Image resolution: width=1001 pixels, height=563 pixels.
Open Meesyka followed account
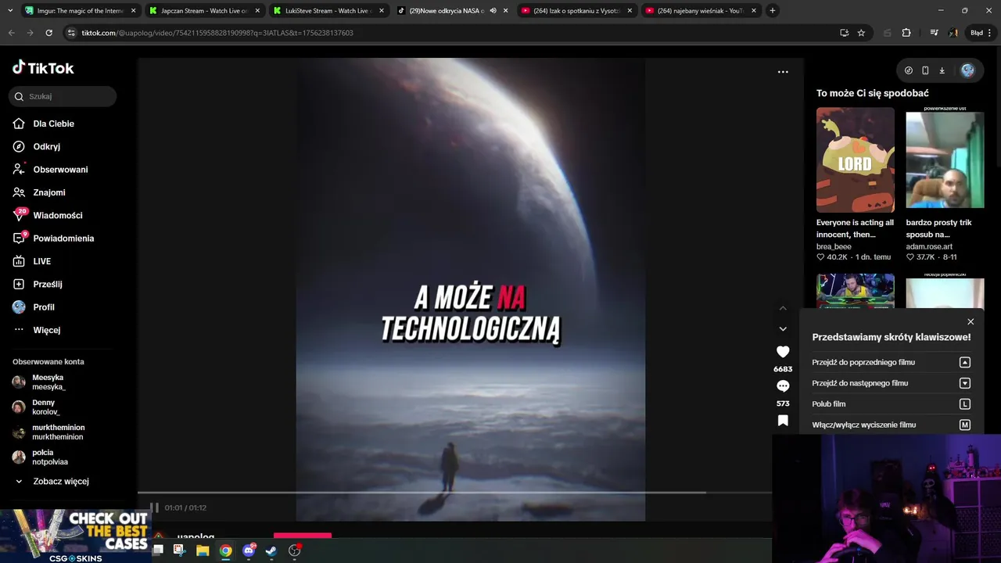[x=48, y=382]
